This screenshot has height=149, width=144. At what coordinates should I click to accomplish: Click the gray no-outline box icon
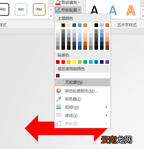point(59,82)
